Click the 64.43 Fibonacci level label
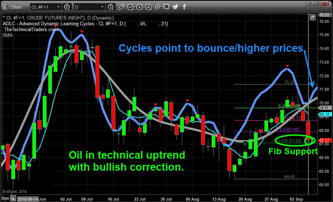 coord(289,177)
